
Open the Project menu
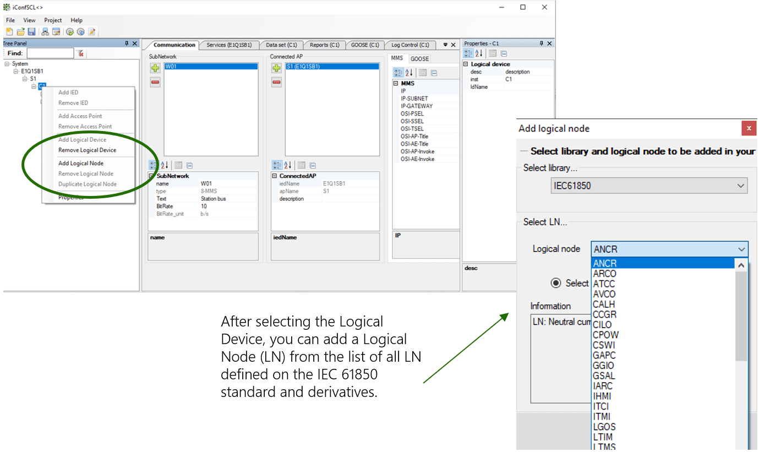pyautogui.click(x=52, y=20)
